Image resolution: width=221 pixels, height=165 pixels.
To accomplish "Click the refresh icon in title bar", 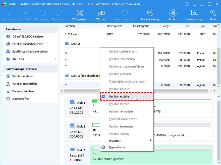I will 187,4.
